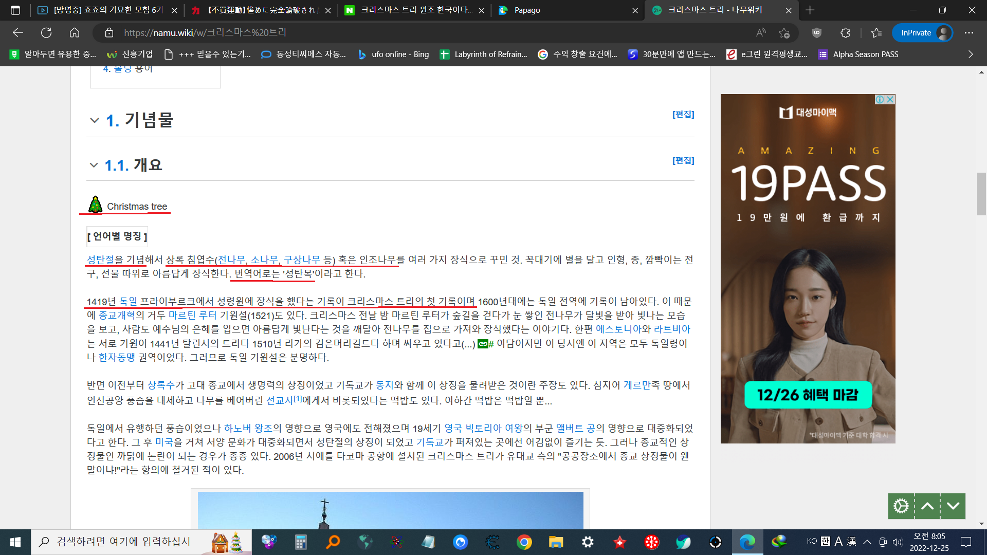Open the namu.wiki settings gear button
The height and width of the screenshot is (555, 987).
tap(901, 506)
